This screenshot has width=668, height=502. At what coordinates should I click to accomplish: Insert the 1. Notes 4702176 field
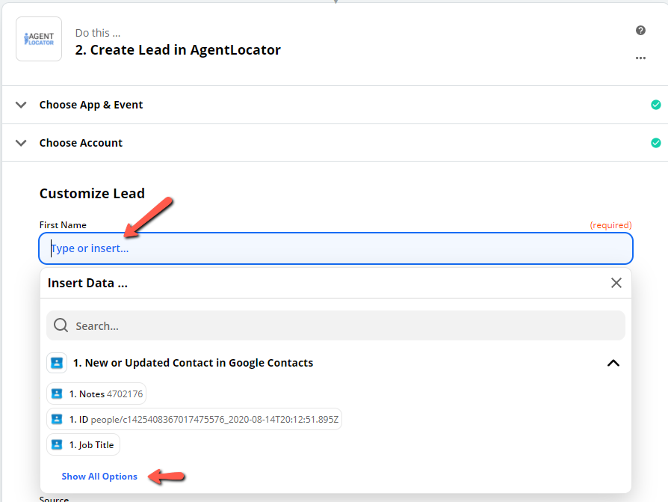96,394
